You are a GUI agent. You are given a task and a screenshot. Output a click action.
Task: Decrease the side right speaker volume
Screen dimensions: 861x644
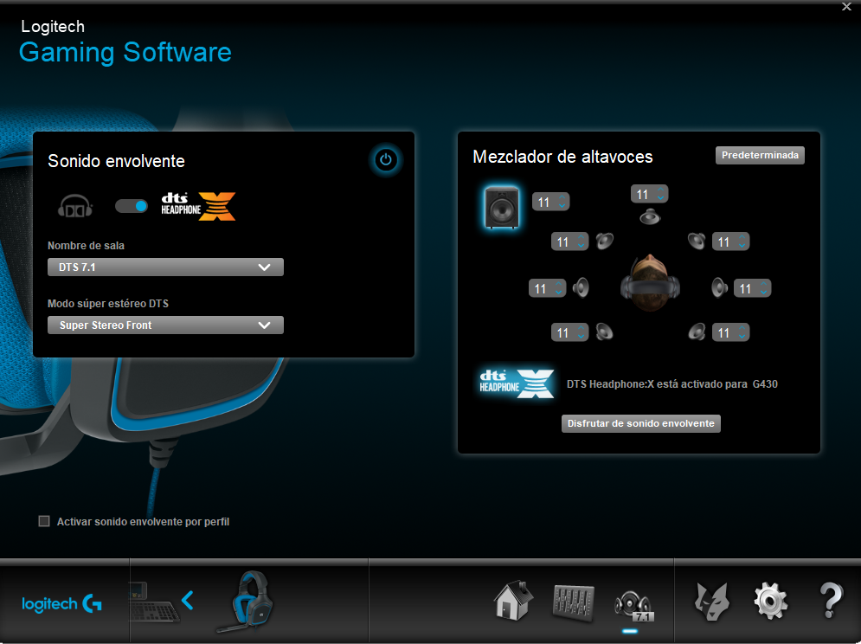[763, 293]
